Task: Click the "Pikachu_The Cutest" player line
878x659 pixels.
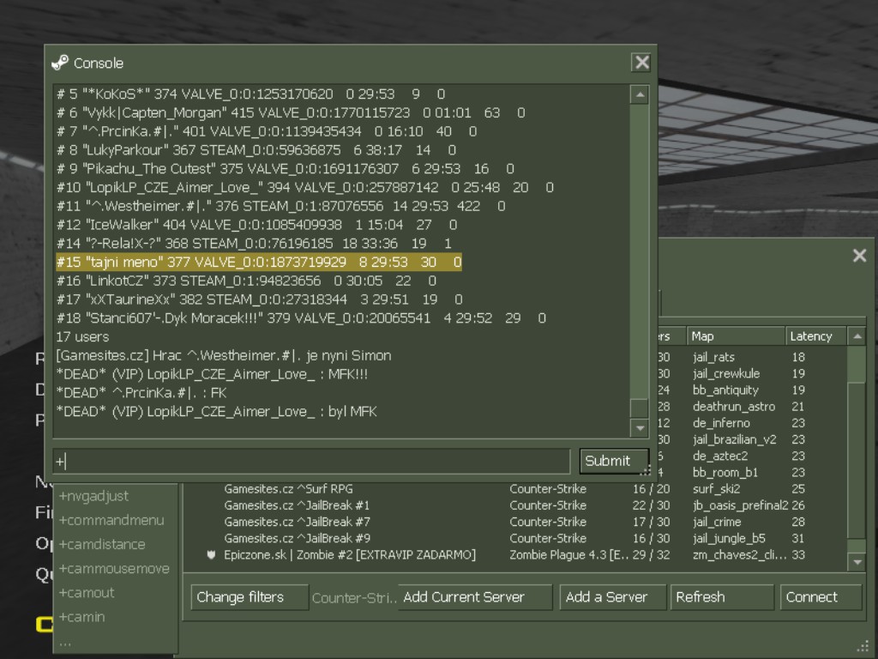Action: (285, 169)
